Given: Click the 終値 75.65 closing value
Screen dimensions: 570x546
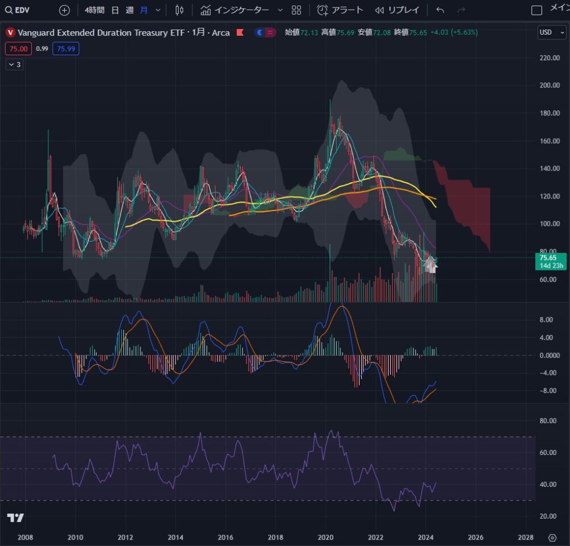Looking at the screenshot, I should coord(410,32).
